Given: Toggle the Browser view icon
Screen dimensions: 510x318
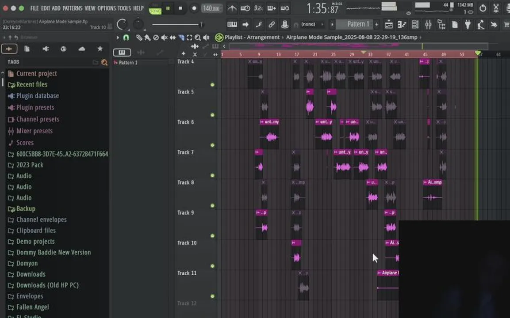Looking at the screenshot, I should point(441,24).
